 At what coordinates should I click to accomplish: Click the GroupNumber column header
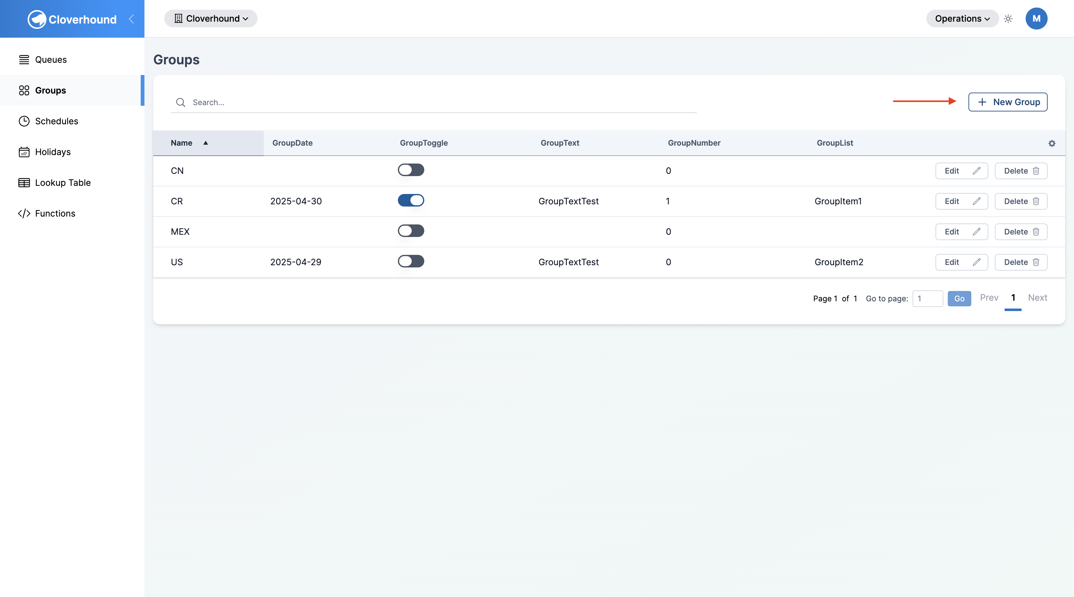coord(694,143)
